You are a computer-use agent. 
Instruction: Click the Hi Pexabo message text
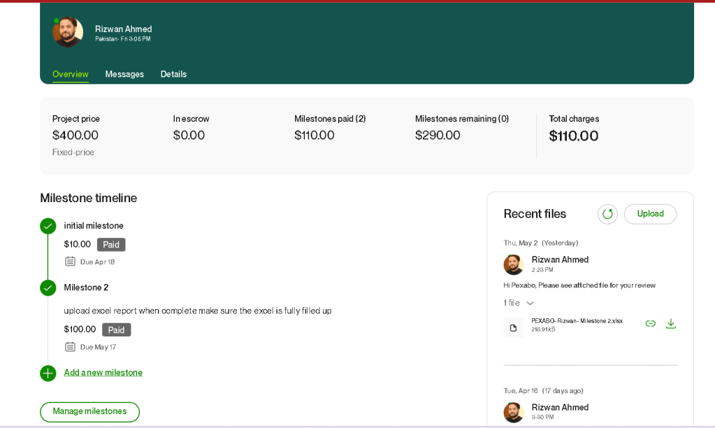point(579,285)
